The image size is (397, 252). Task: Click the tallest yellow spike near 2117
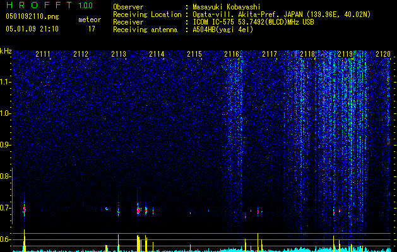pyautogui.click(x=258, y=242)
